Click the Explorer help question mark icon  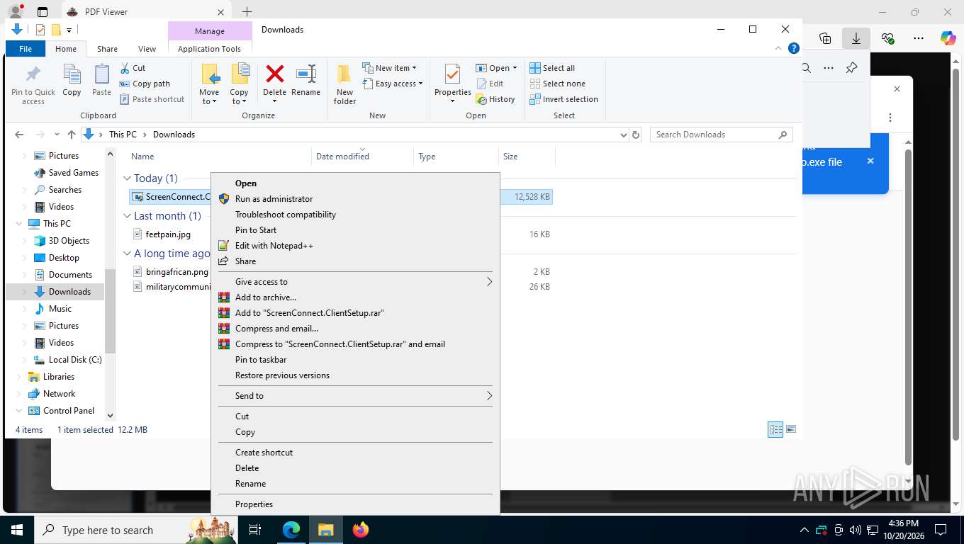794,48
